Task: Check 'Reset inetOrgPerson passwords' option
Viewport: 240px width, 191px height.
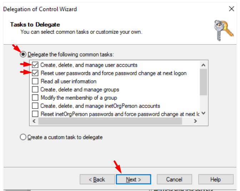Action: [35, 114]
